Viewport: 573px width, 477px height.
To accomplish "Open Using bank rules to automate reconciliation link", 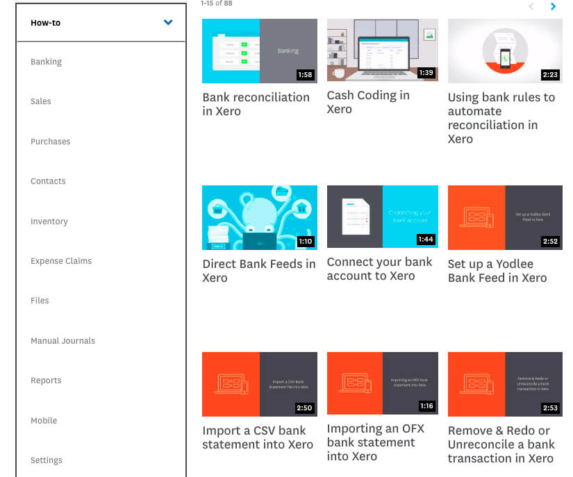I will point(501,118).
